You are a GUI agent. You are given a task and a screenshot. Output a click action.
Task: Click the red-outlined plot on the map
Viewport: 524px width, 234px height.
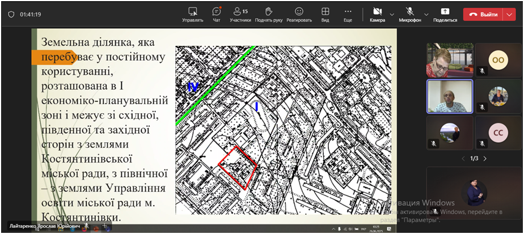(238, 167)
